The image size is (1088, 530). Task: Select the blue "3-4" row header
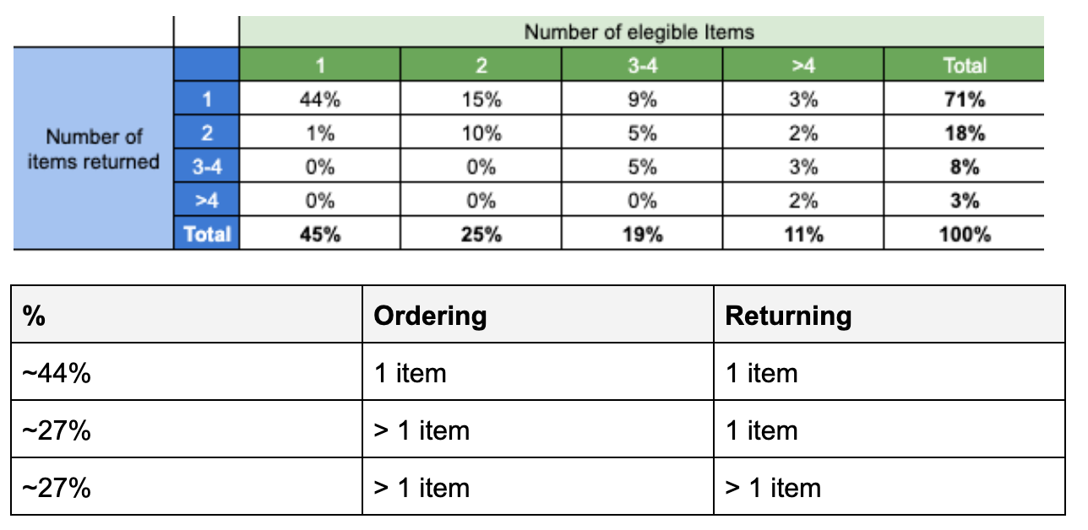pos(207,167)
